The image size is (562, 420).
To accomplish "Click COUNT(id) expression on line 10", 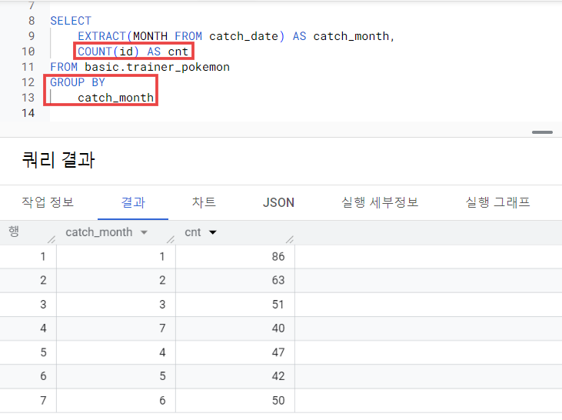I will coord(108,52).
